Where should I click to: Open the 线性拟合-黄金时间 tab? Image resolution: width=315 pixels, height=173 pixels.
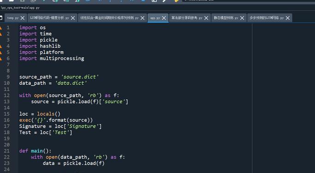110,18
